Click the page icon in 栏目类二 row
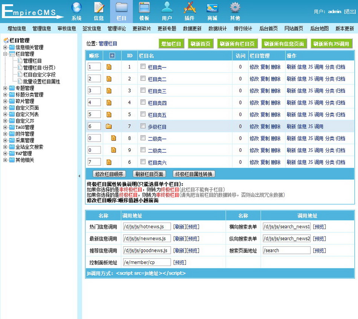 click(109, 79)
